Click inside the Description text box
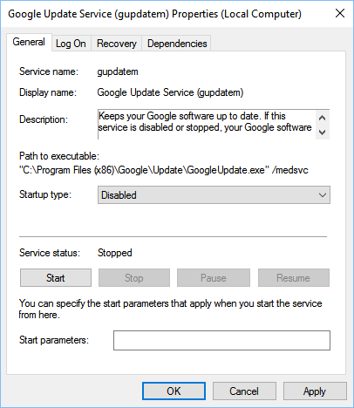This screenshot has height=408, width=354. [207, 124]
